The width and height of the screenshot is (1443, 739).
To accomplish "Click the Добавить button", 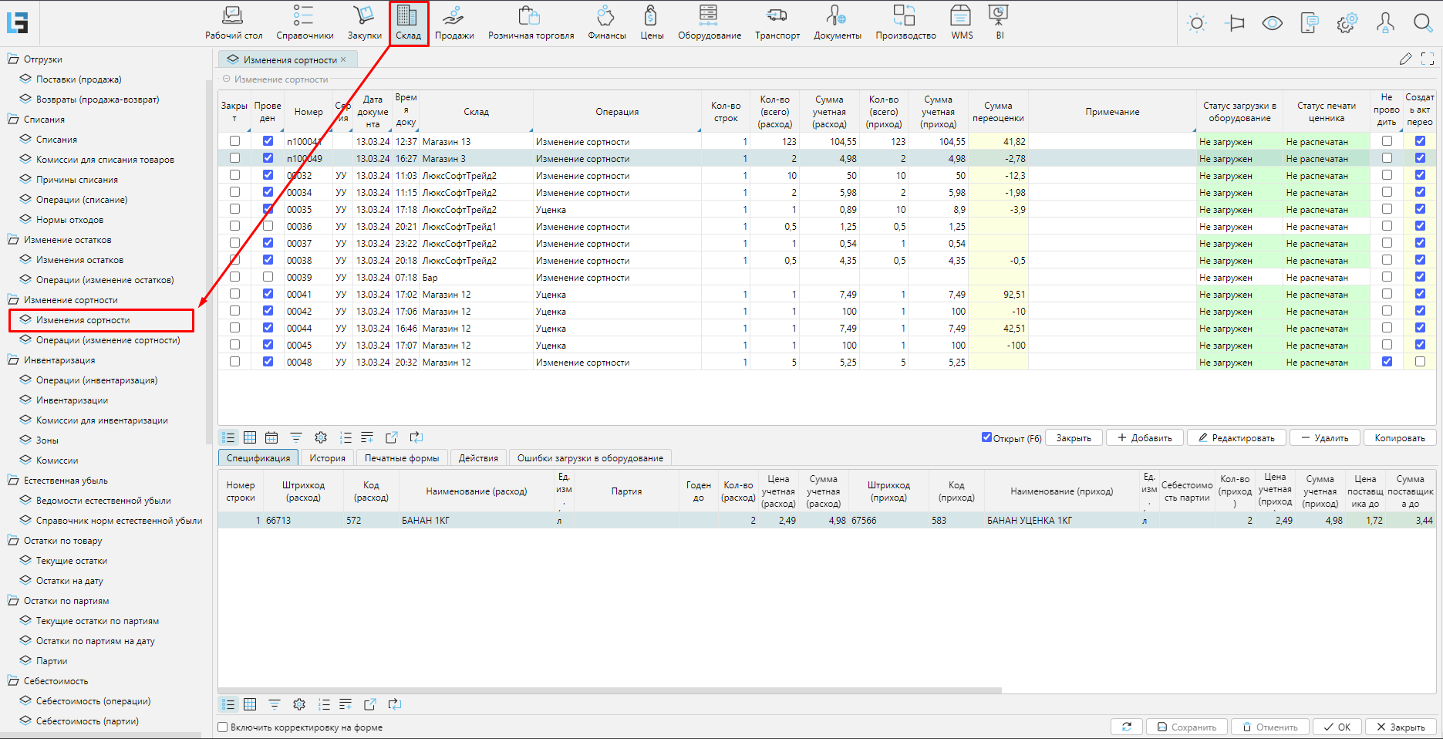I will [x=1145, y=437].
